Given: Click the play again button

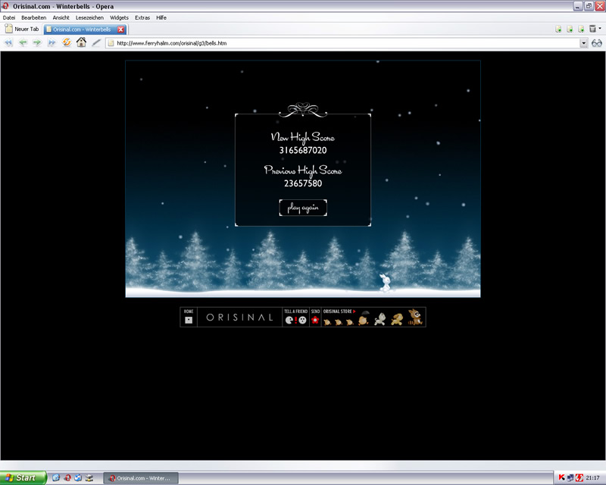Looking at the screenshot, I should coord(303,208).
